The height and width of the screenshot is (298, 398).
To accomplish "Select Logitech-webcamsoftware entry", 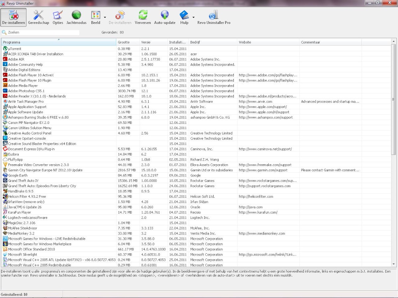I will [x=197, y=218].
